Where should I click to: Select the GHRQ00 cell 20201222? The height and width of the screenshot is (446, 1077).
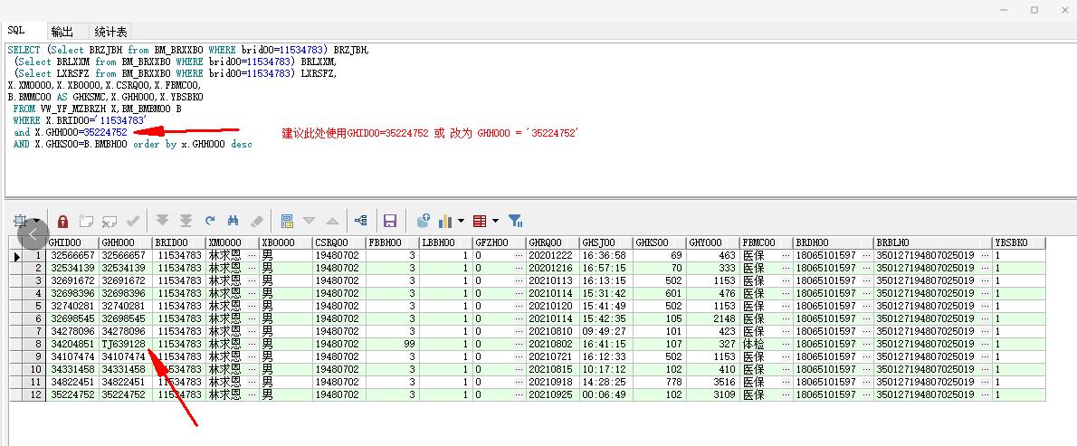coord(553,255)
